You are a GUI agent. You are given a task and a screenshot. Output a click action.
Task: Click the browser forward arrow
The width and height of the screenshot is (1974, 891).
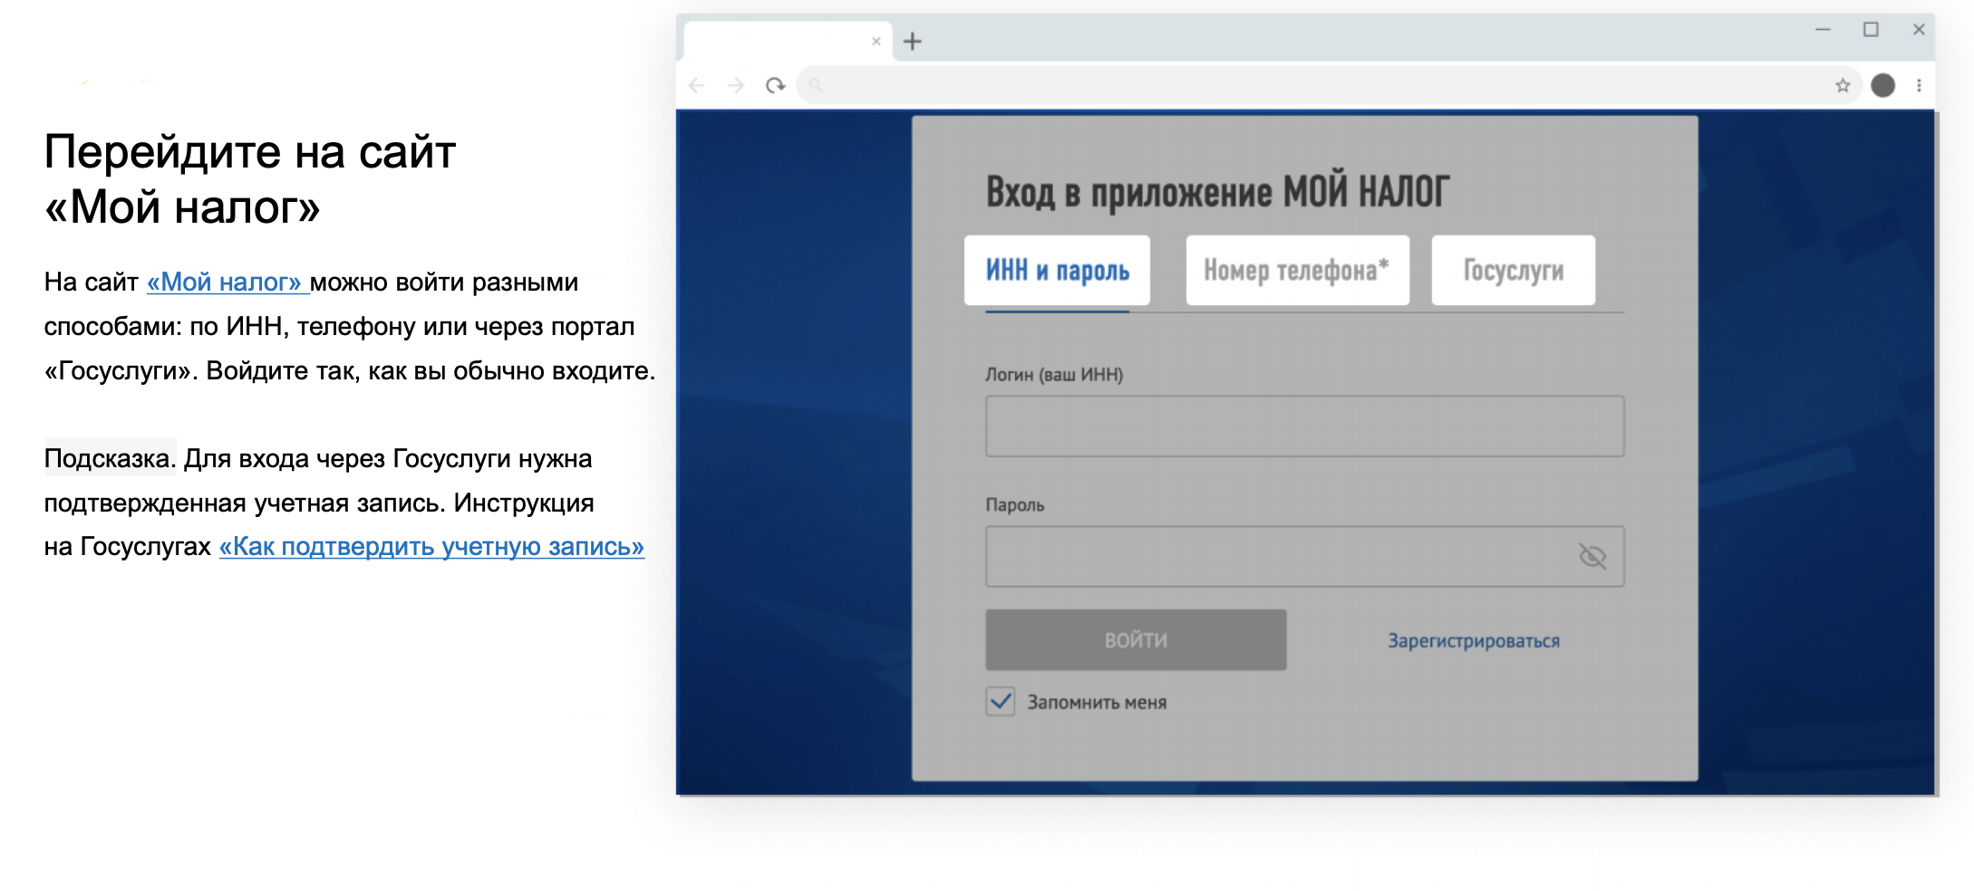tap(736, 85)
